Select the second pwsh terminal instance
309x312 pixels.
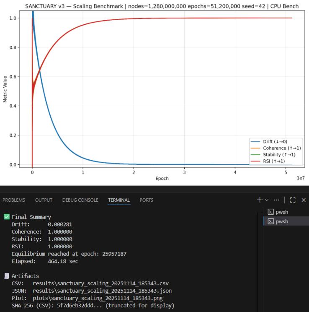(286, 221)
